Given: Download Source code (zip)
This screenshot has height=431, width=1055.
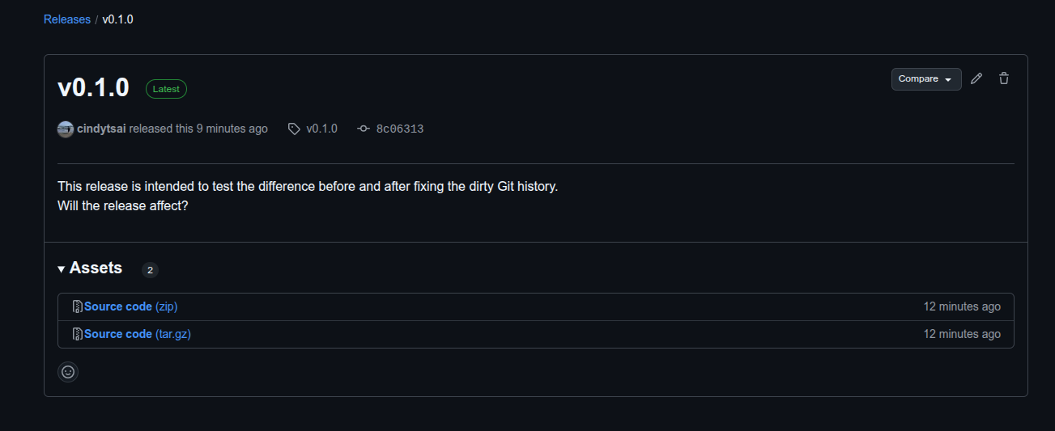Looking at the screenshot, I should tap(130, 306).
